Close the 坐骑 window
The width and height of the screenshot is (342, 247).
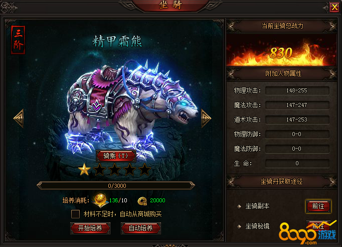click(334, 8)
